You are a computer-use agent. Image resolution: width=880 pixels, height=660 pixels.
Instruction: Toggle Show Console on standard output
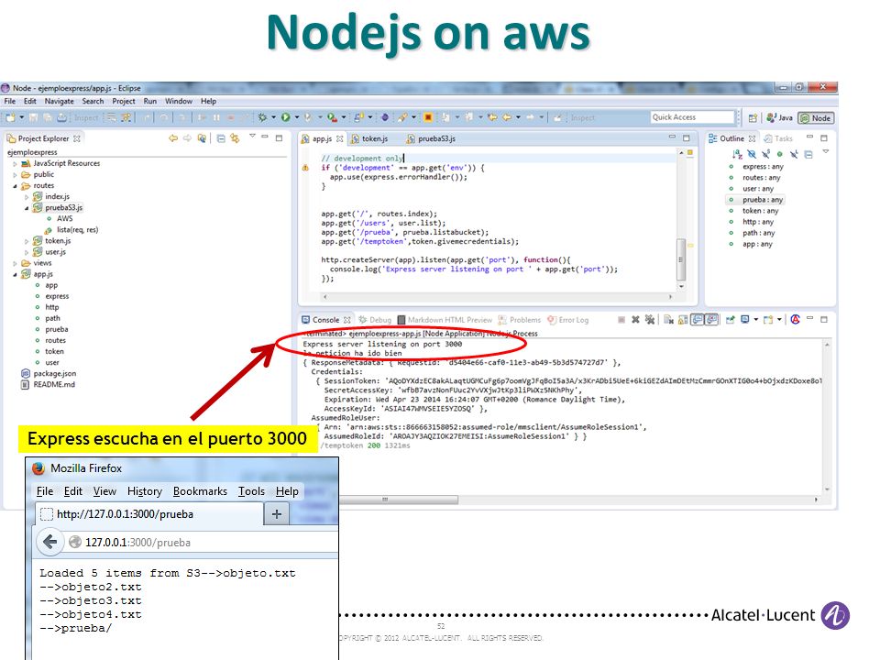(697, 319)
